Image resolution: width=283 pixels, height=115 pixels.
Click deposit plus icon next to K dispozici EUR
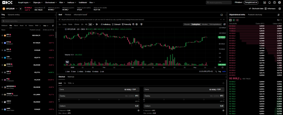pyautogui.click(x=138, y=110)
